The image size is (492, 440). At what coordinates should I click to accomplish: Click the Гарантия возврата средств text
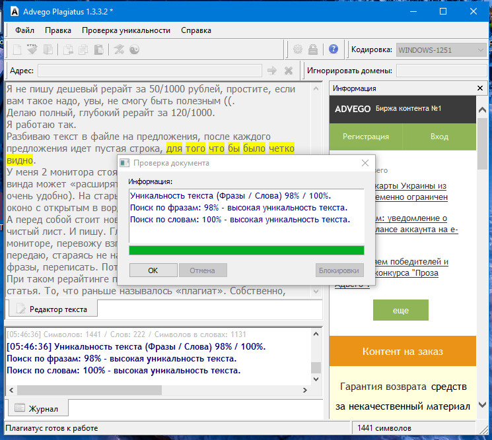click(404, 387)
